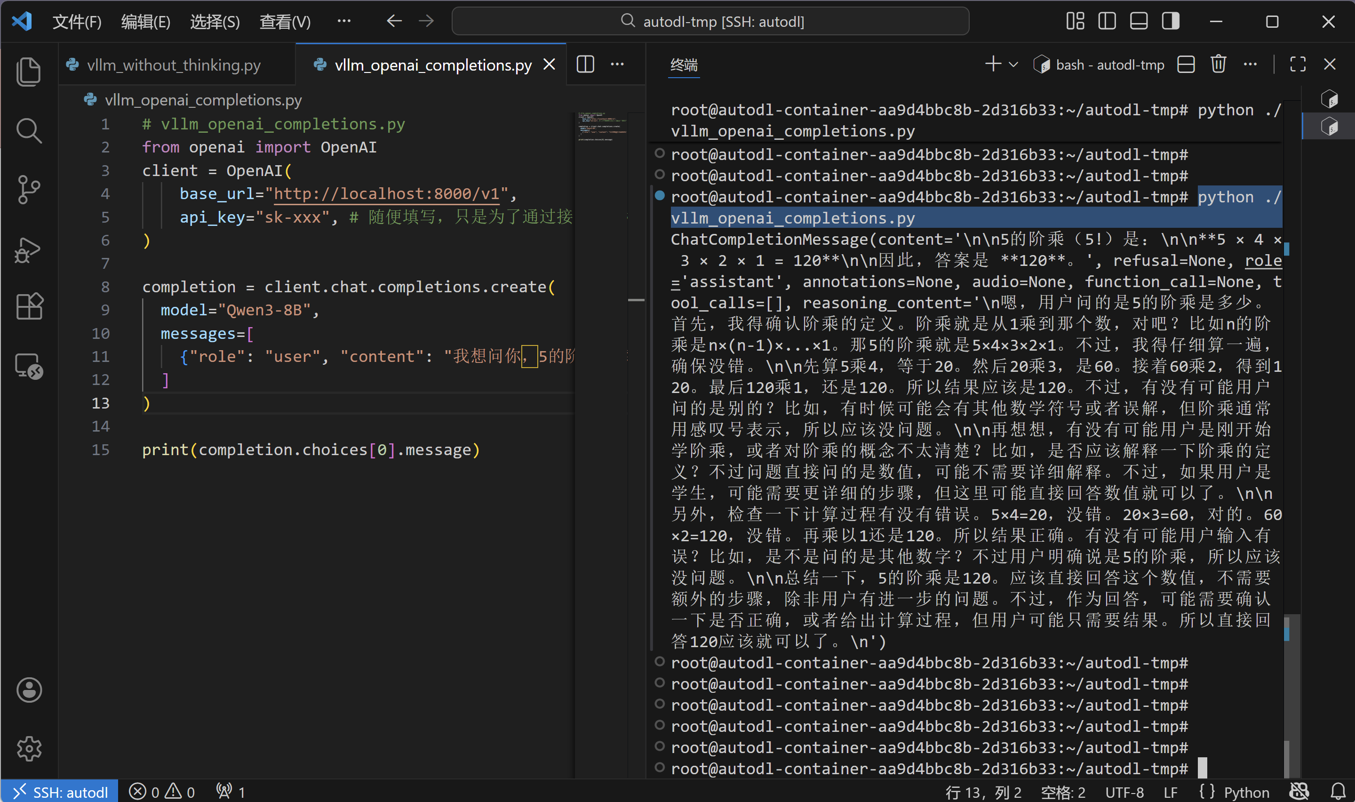Toggle the secondary side bar layout button
1355x802 pixels.
[x=1170, y=22]
